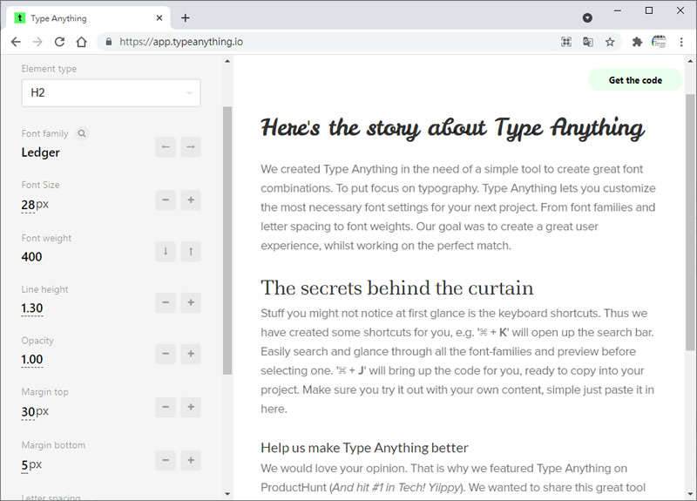Select heading 'Help us make Type Anything better'

364,448
